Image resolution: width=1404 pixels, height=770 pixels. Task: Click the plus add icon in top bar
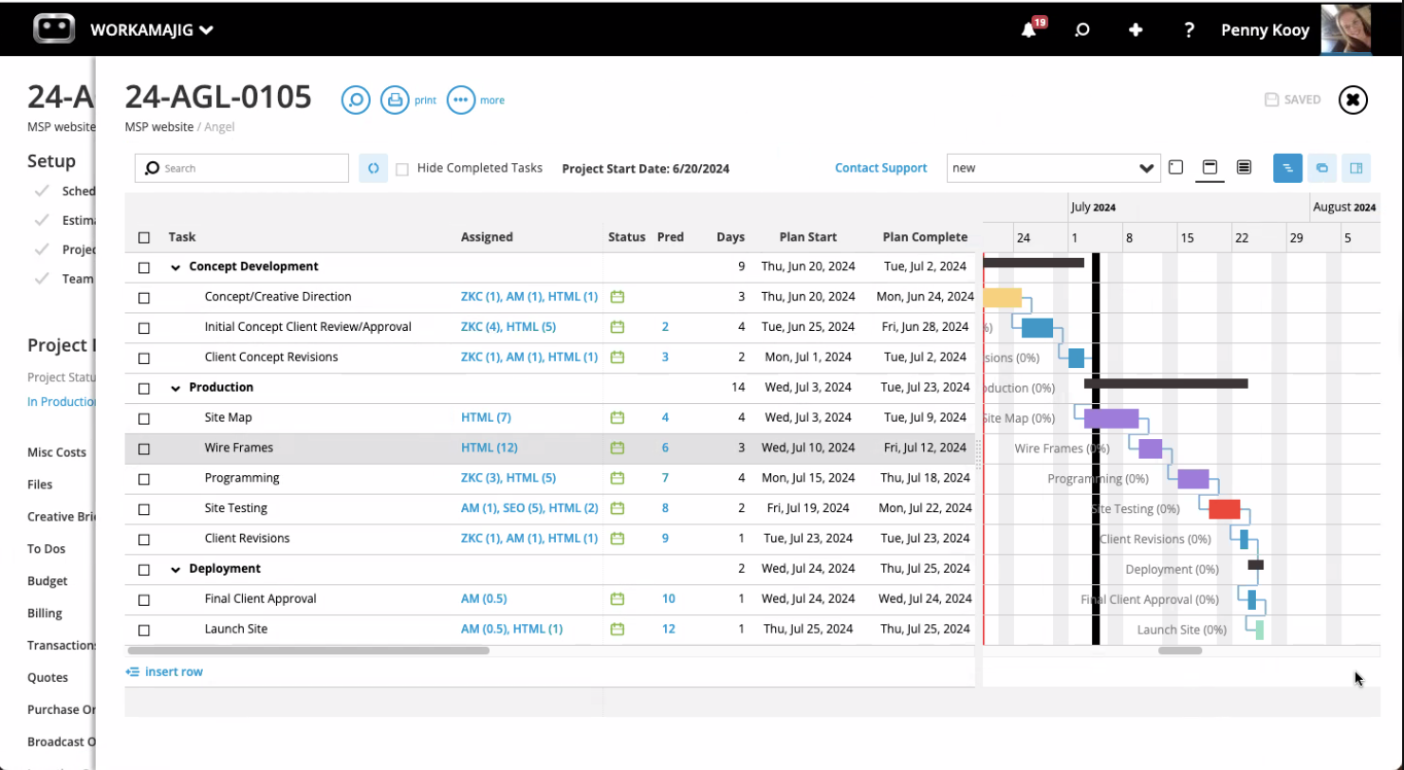pos(1136,30)
